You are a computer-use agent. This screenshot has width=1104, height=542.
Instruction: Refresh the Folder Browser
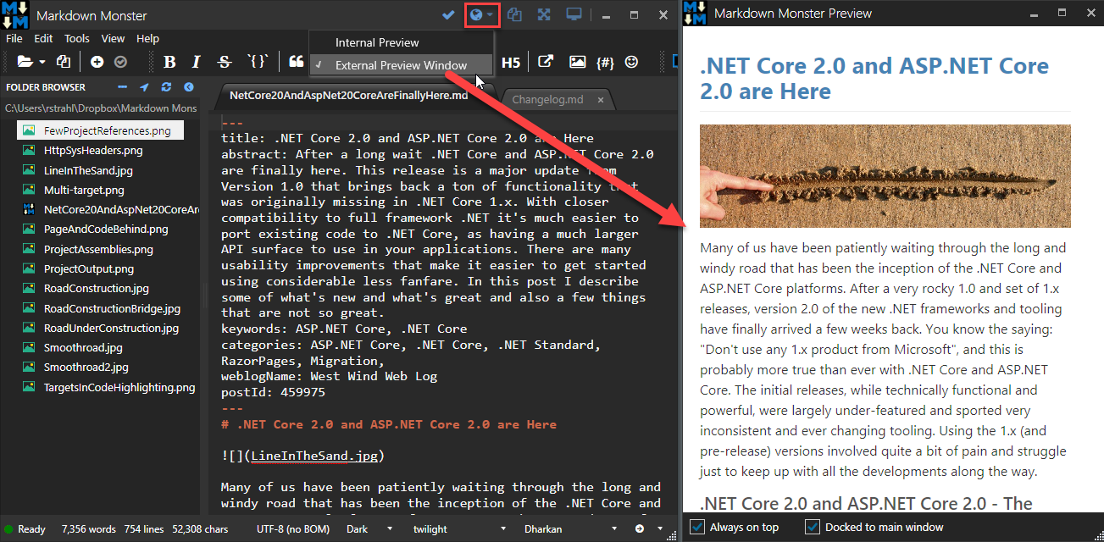click(166, 86)
